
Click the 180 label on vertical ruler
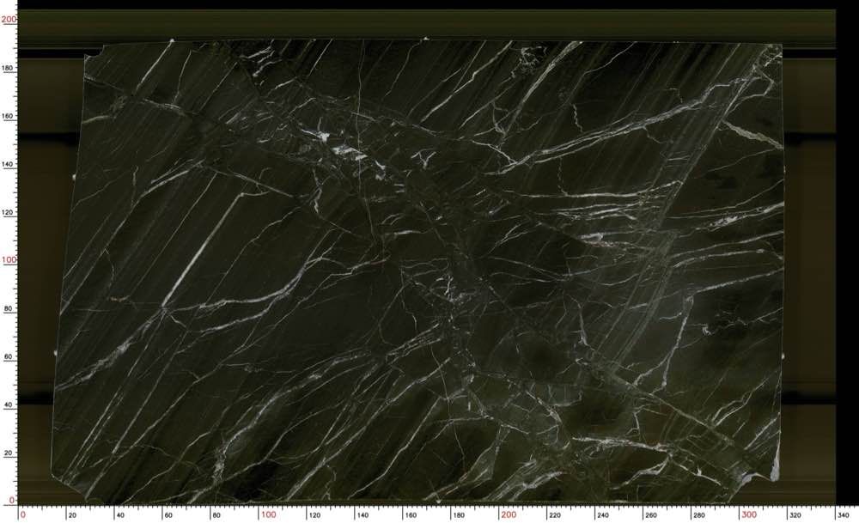[9, 67]
